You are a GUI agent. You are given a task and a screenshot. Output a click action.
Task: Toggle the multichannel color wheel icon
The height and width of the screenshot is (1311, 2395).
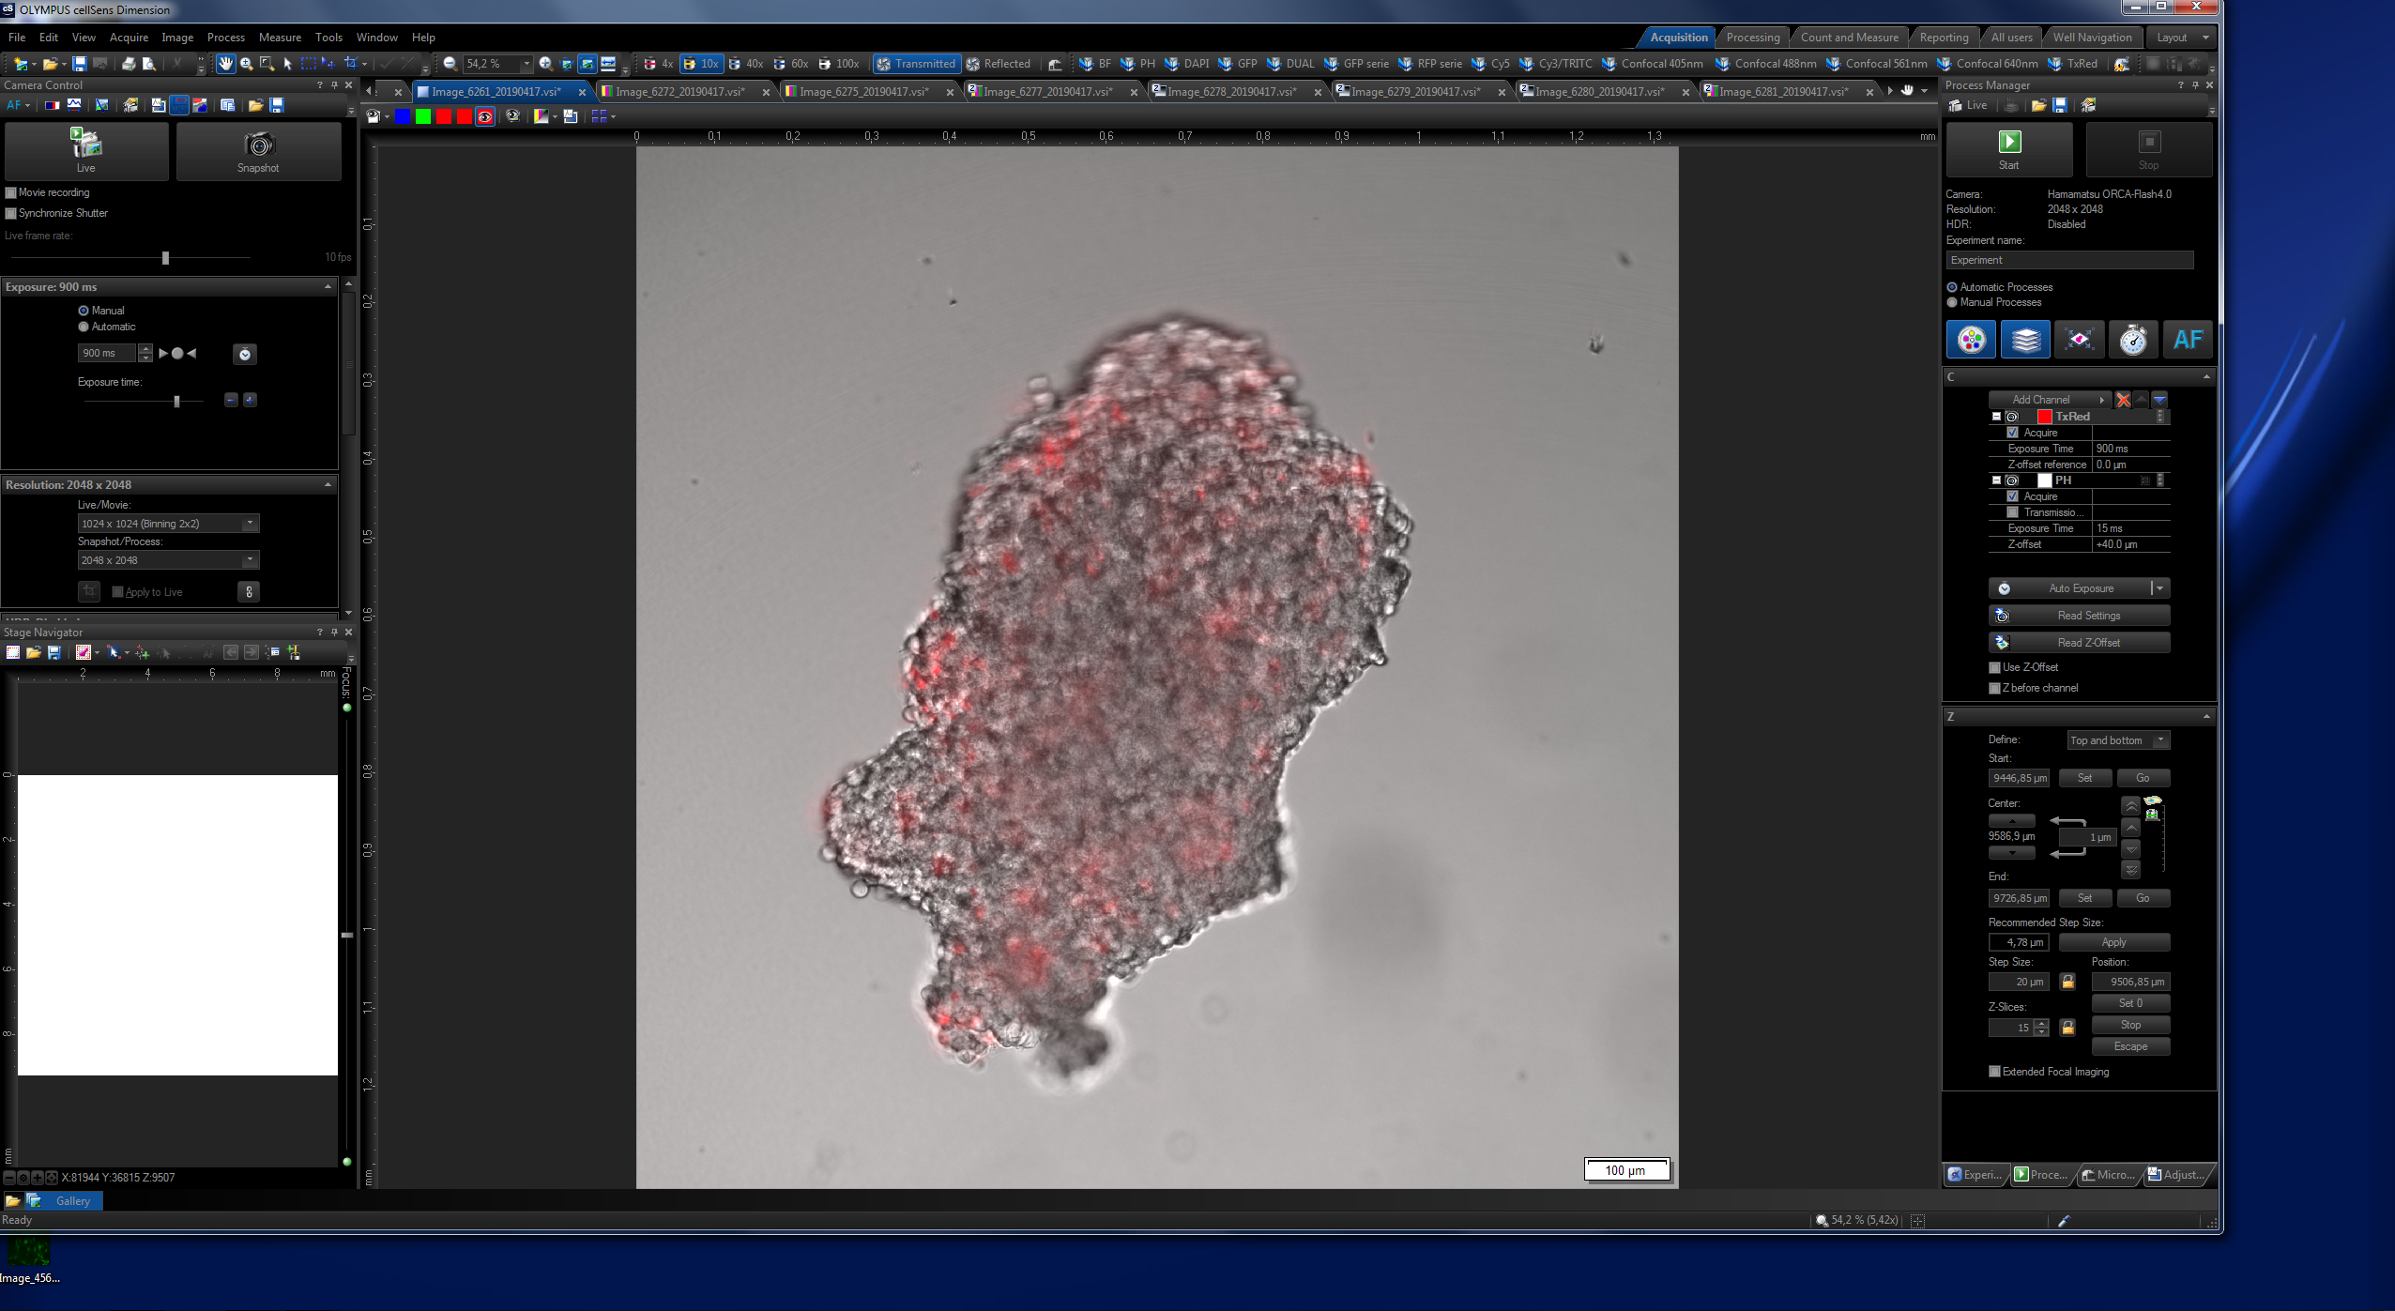(1971, 340)
